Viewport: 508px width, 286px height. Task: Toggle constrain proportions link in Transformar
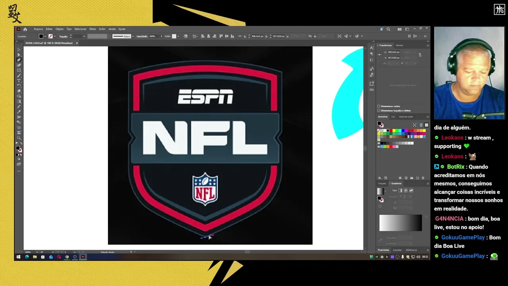coord(420,55)
